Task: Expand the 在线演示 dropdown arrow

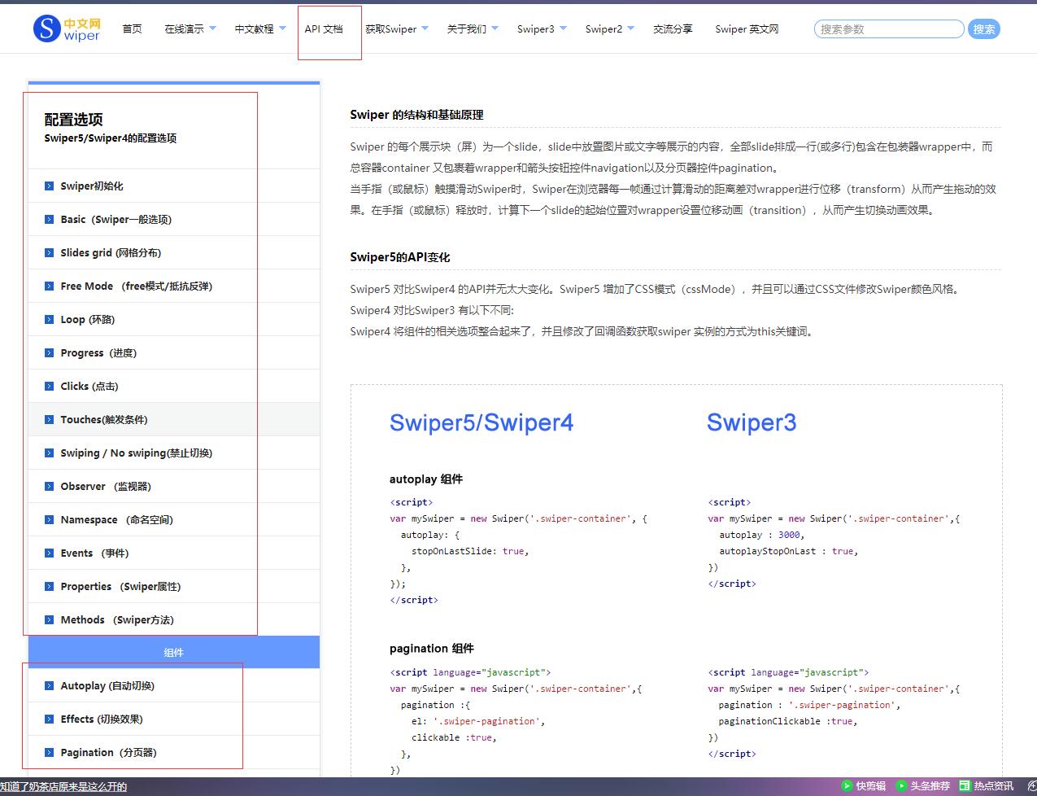Action: coord(213,28)
